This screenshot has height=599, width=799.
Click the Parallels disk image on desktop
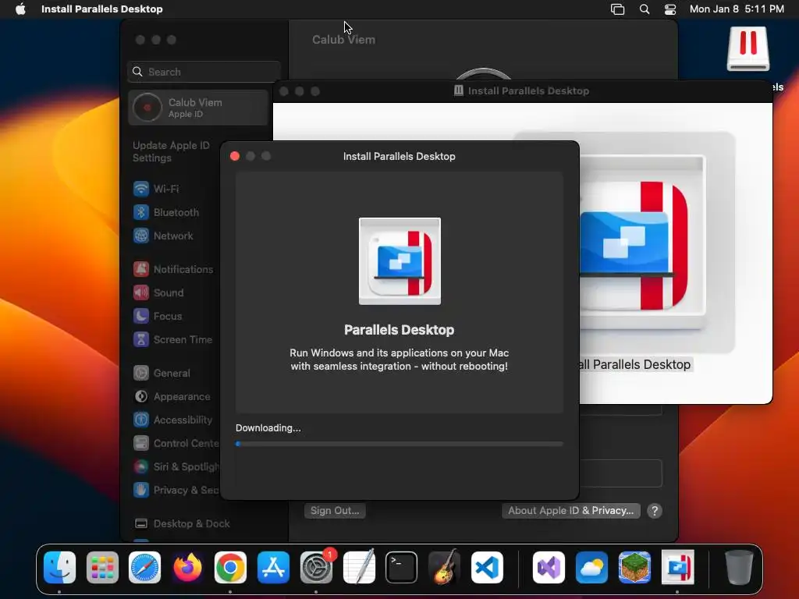coord(748,49)
